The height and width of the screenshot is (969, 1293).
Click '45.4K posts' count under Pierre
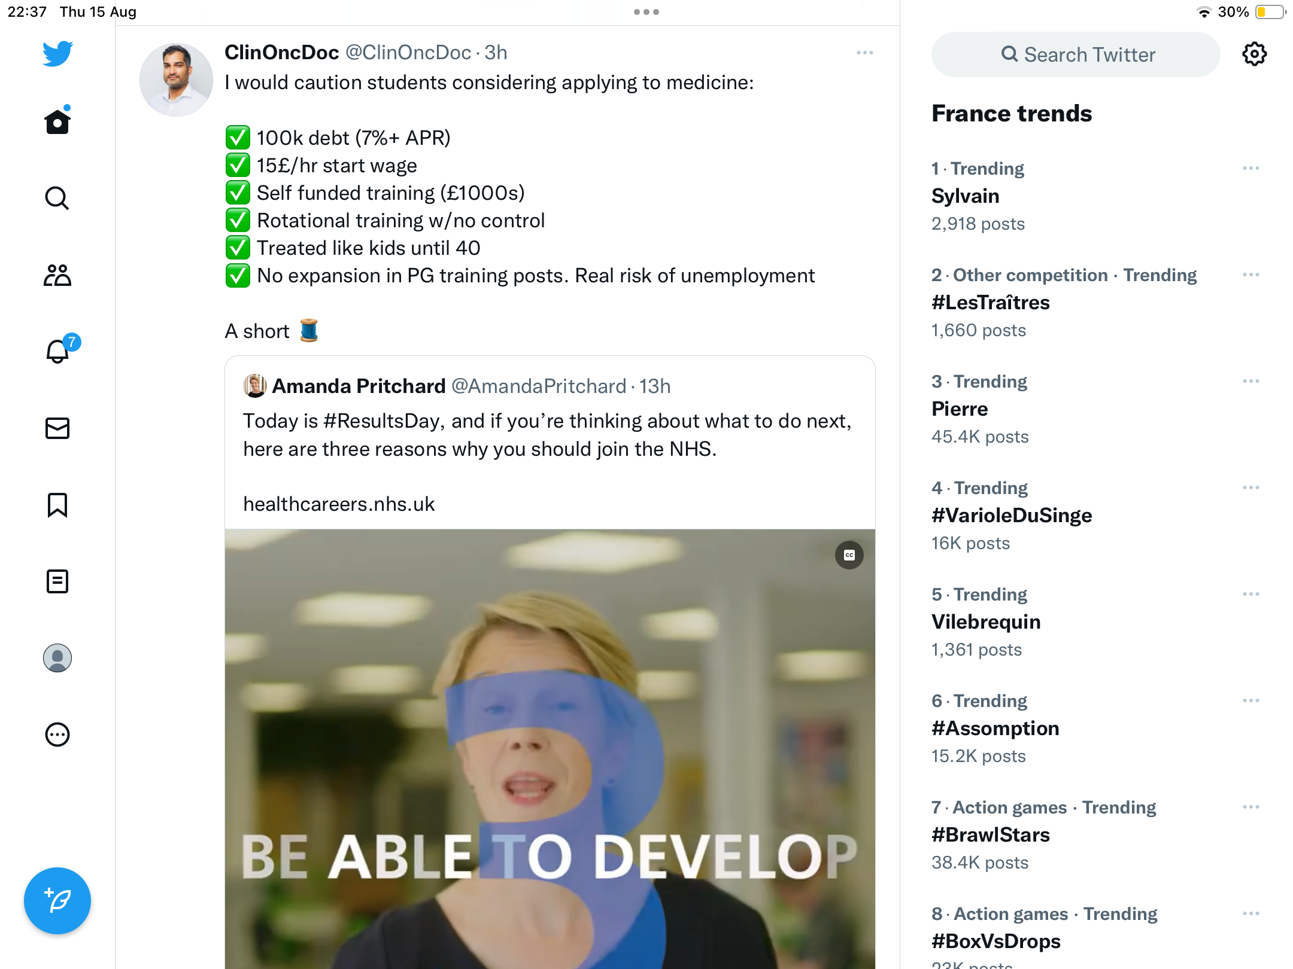pos(980,437)
